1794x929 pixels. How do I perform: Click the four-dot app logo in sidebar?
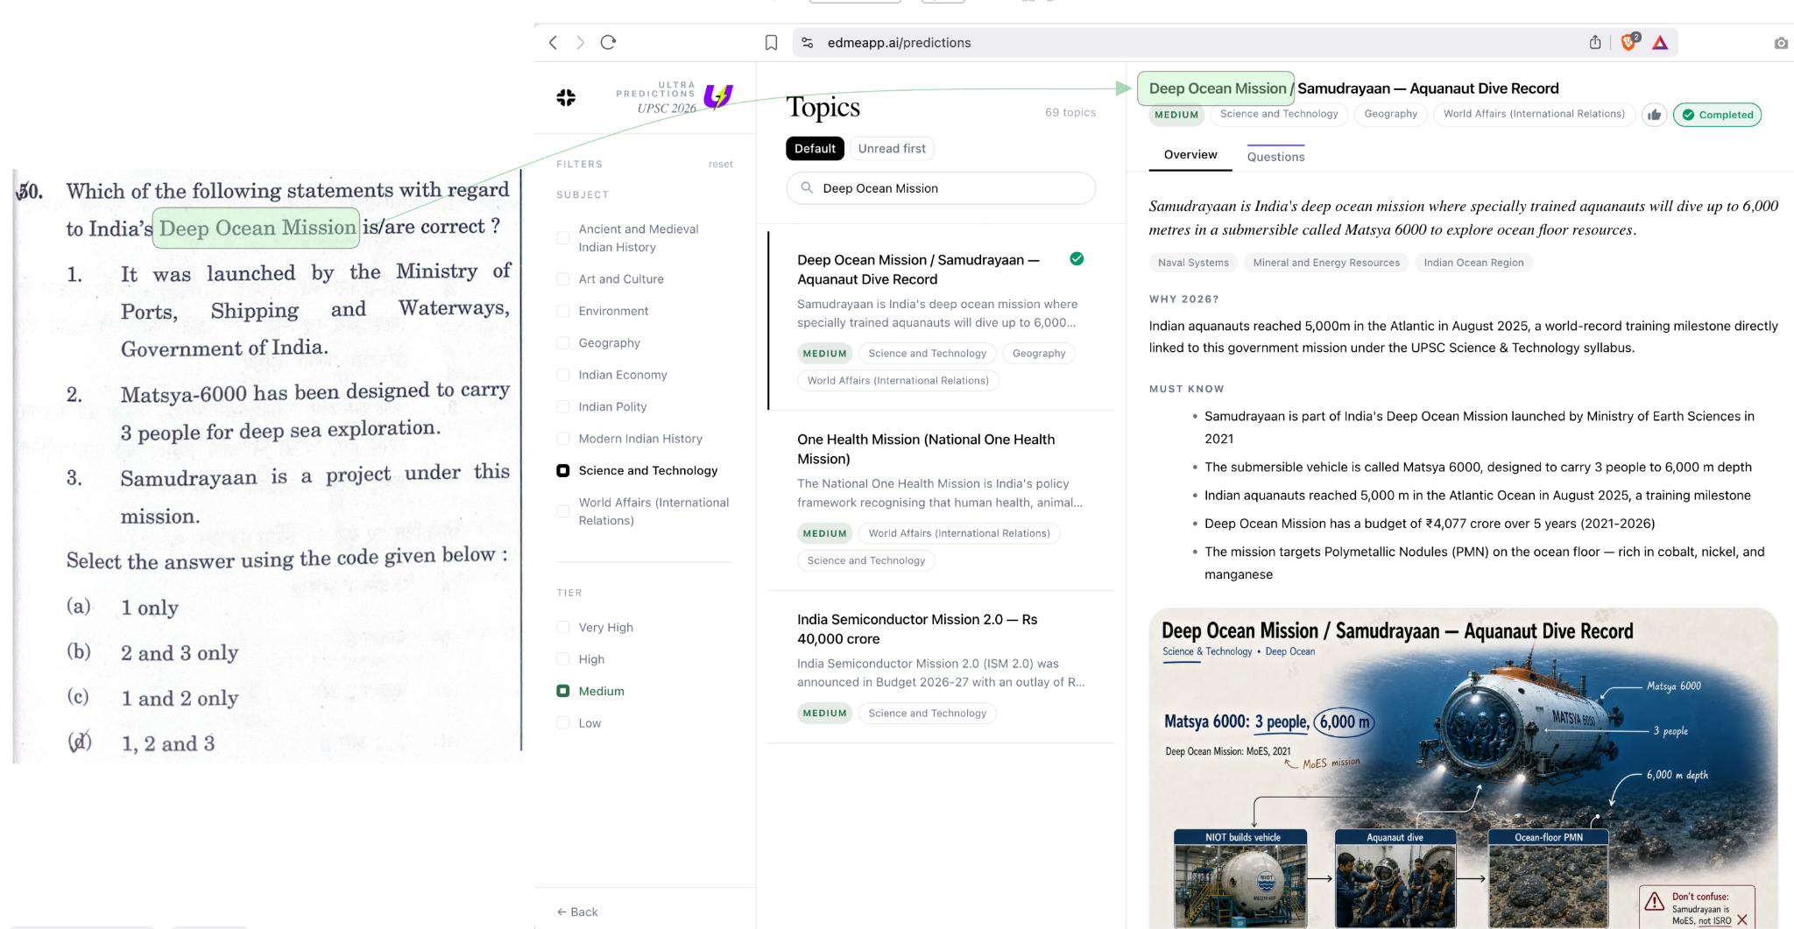(x=566, y=97)
